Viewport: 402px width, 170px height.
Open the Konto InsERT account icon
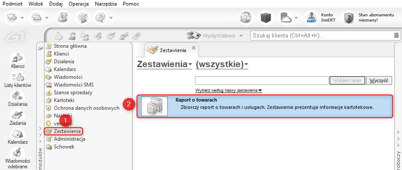(311, 18)
